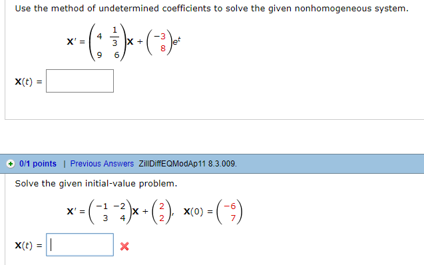This screenshot has height=265, width=424.
Task: Click the X(0) initial condition label
Action: click(193, 212)
